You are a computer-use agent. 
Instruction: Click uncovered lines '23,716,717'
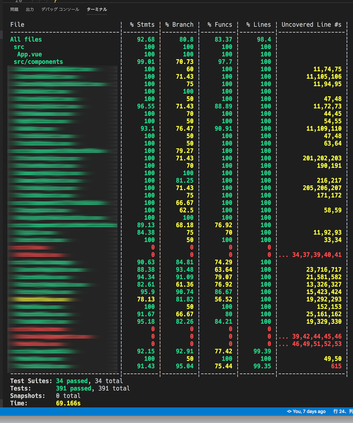(324, 270)
